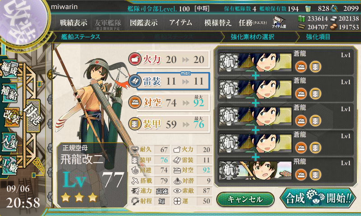This screenshot has width=361, height=216.
Task: Open the アイテム屋 item shop icon
Action: coord(279,22)
